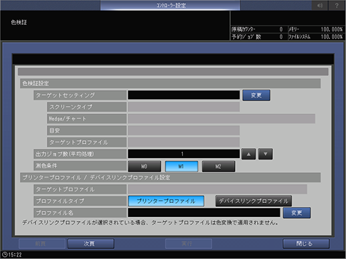This screenshot has height=259, width=346.
Task: Click the 目安 value field
Action: (x=184, y=131)
